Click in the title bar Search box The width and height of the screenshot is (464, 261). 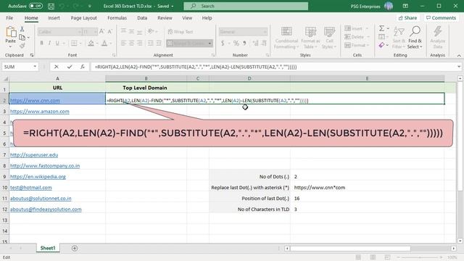pos(246,6)
